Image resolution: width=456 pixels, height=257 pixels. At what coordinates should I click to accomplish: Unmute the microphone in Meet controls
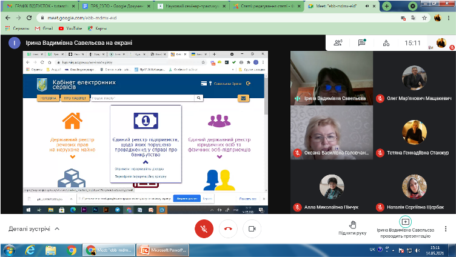[204, 229]
